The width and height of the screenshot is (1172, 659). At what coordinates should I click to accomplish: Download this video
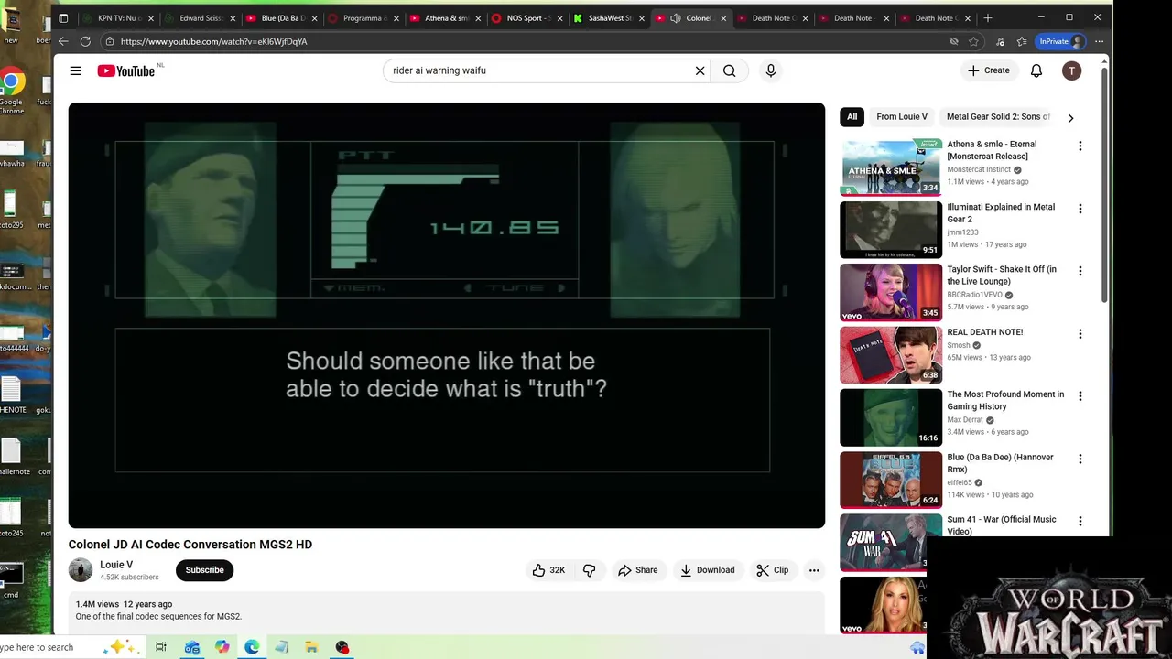[707, 570]
